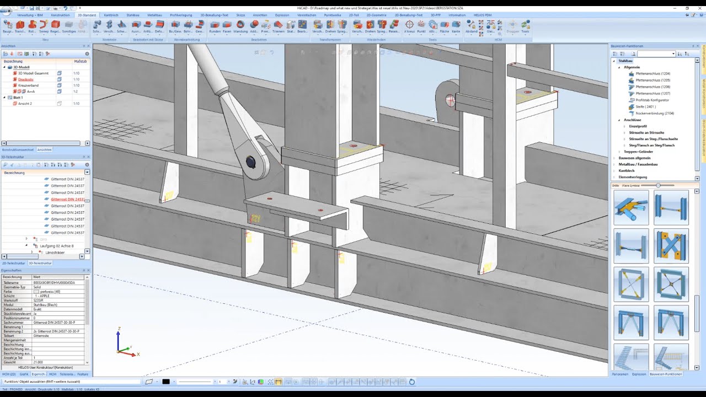Click the Translation (Transl...) body tool
This screenshot has height=397, width=706.
pyautogui.click(x=20, y=26)
